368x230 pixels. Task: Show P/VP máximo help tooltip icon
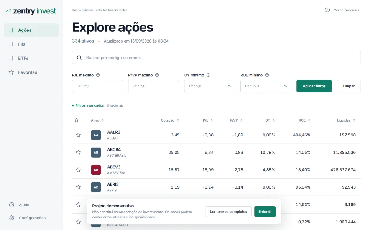(157, 75)
